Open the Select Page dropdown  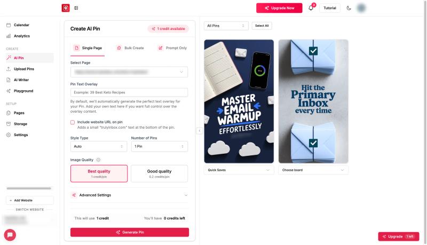click(129, 72)
